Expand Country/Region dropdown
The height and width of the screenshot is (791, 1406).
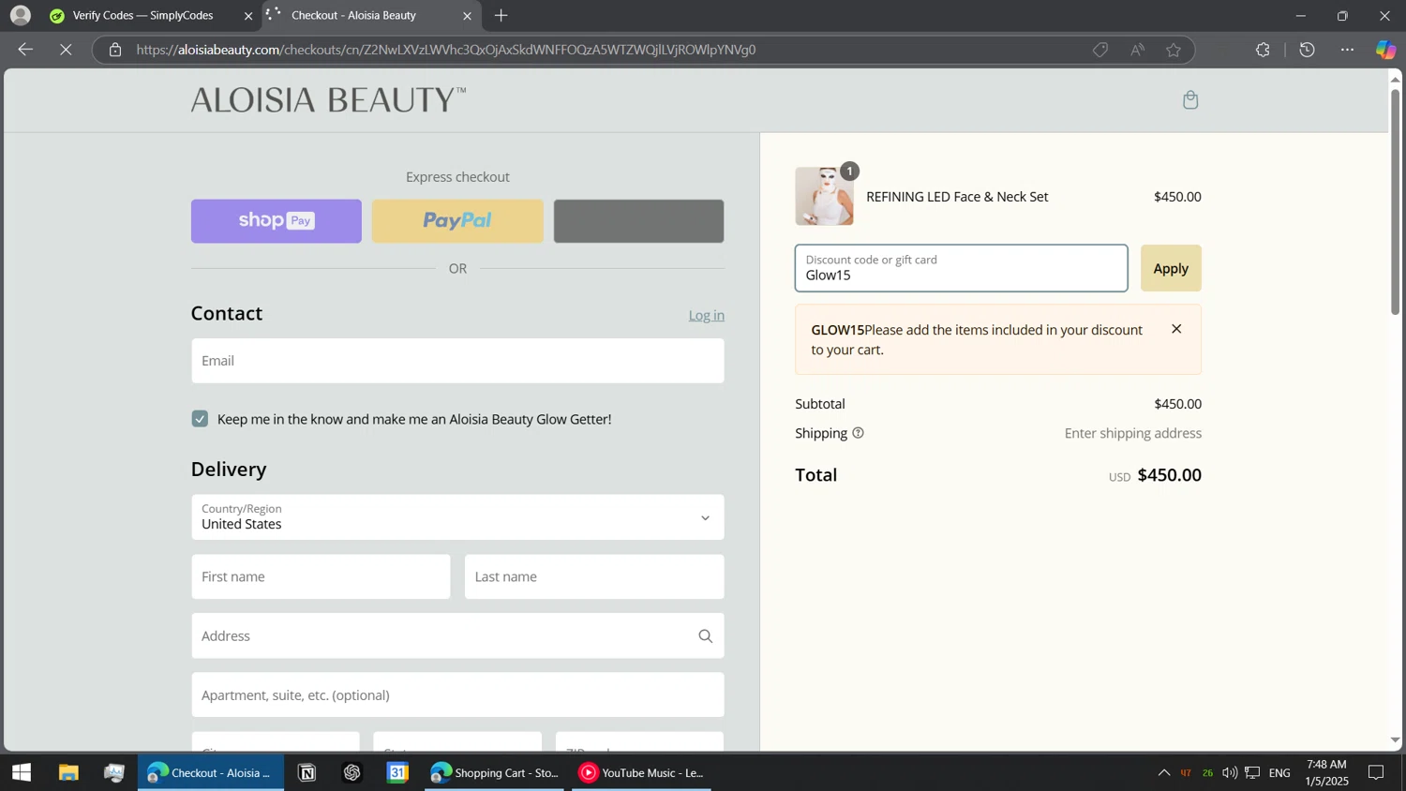(457, 517)
